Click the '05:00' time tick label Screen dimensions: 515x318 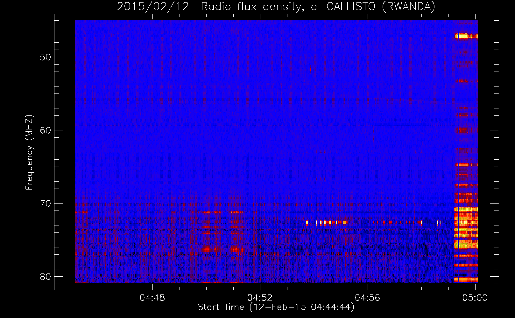pyautogui.click(x=475, y=298)
